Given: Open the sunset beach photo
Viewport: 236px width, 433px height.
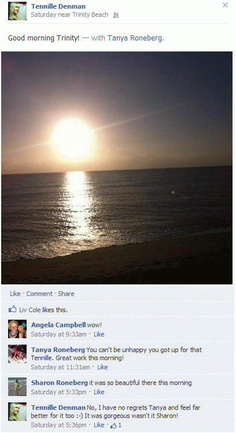Looking at the screenshot, I should point(117,168).
